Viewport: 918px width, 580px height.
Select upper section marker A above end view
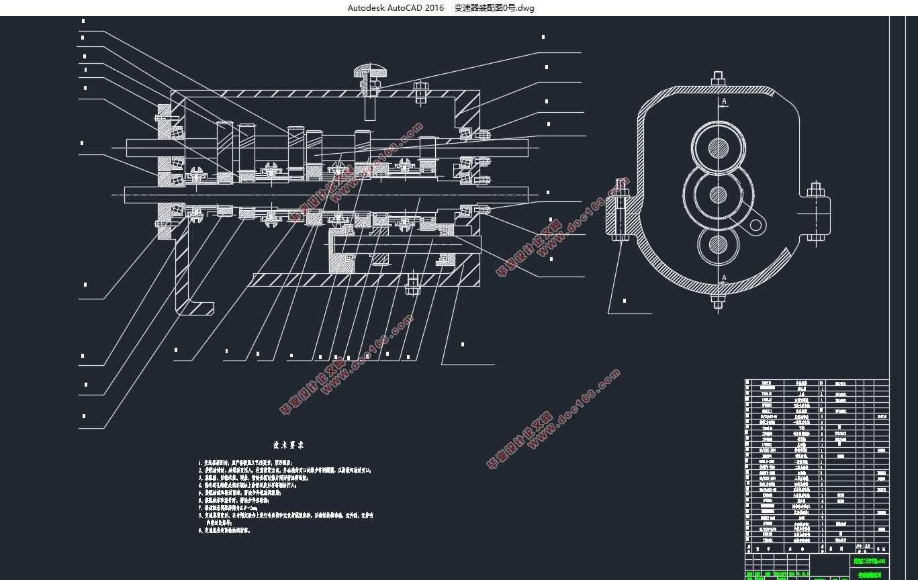[x=724, y=101]
